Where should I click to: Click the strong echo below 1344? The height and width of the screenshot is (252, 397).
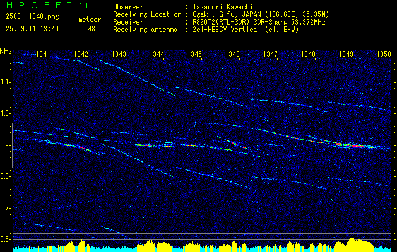pos(155,146)
